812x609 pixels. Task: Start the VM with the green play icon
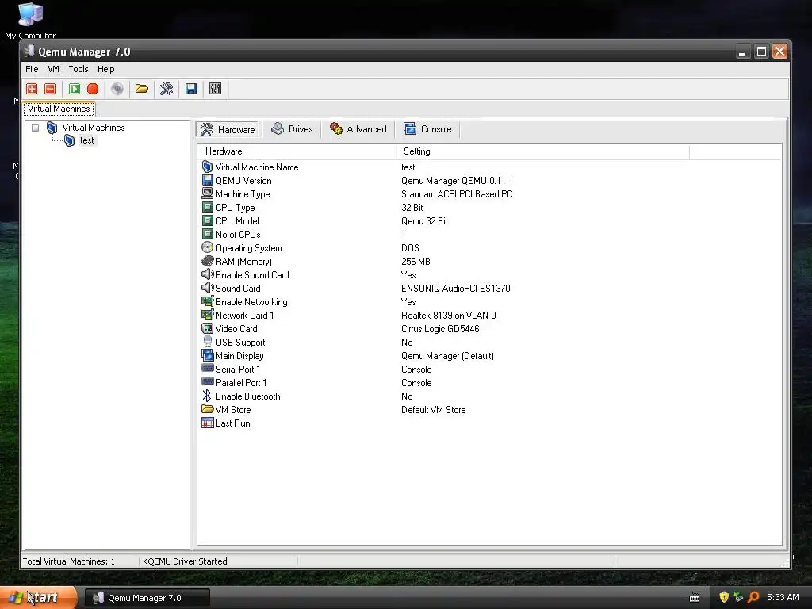(75, 89)
